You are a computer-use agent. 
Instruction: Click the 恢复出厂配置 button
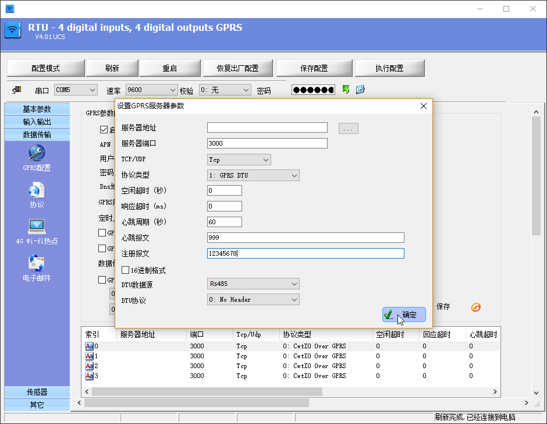click(x=238, y=68)
